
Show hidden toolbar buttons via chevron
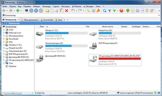[x=159, y=11]
